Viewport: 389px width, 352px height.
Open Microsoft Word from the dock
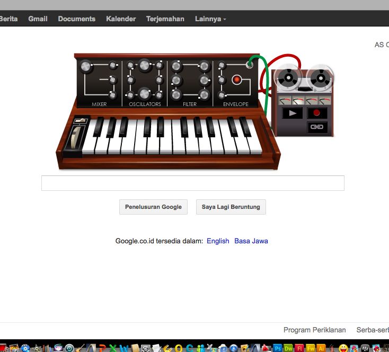[x=124, y=348]
